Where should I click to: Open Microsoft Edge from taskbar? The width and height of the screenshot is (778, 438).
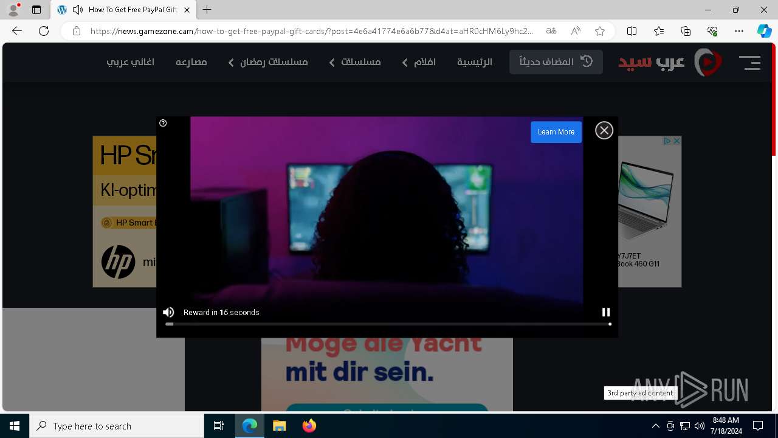250,426
